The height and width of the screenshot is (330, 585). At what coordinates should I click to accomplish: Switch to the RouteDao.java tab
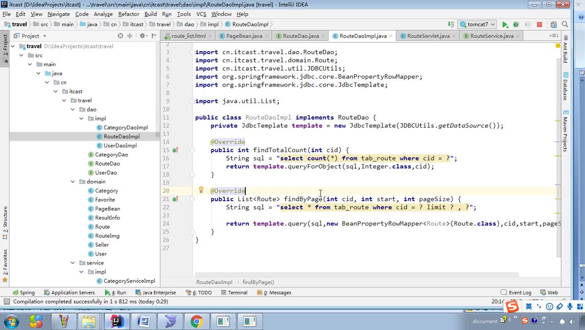301,36
